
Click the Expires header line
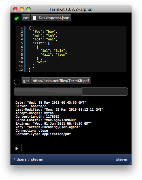coord(53,123)
